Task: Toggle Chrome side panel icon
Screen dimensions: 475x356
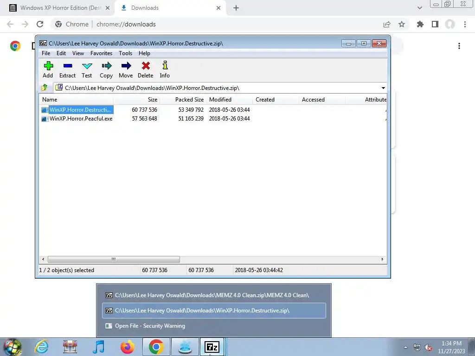Action: (435, 24)
